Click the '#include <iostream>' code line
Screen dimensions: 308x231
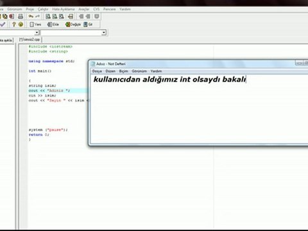point(51,46)
